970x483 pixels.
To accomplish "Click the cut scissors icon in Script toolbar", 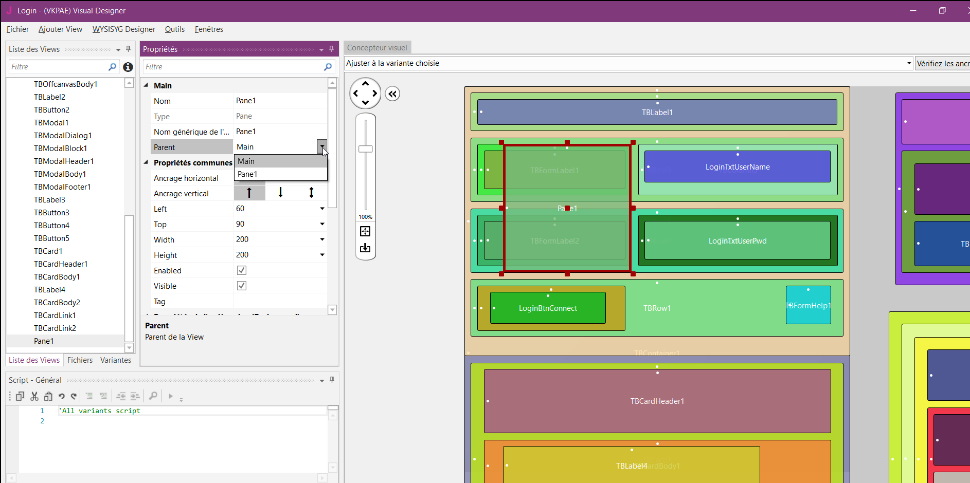I will point(34,396).
